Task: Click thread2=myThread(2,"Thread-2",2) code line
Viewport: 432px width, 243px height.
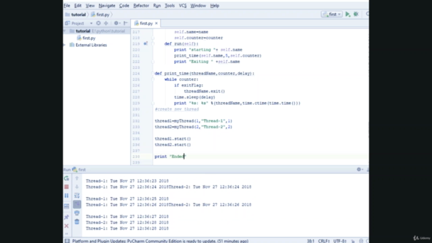Action: point(194,127)
